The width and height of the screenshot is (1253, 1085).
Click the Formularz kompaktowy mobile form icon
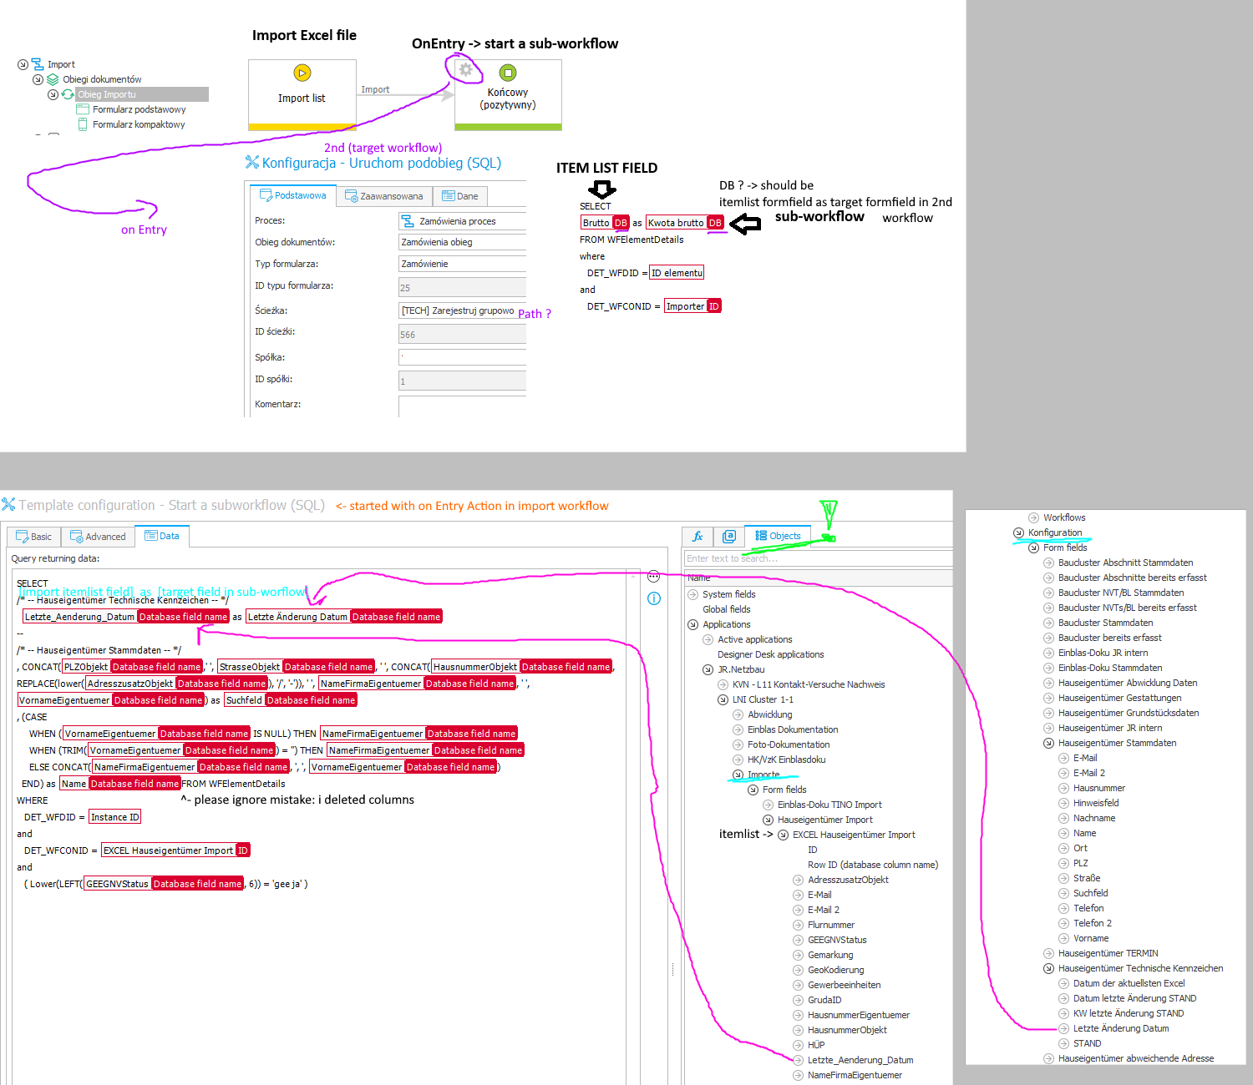click(x=83, y=124)
